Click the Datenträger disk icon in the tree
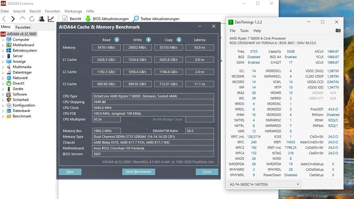Viewport: 354px width, 199px height. (x=9, y=72)
